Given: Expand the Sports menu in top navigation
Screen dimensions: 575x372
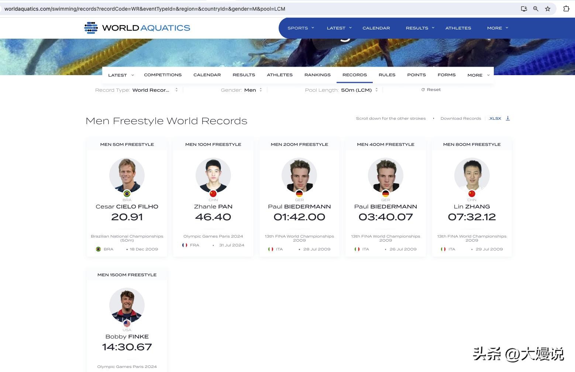Looking at the screenshot, I should click(300, 28).
